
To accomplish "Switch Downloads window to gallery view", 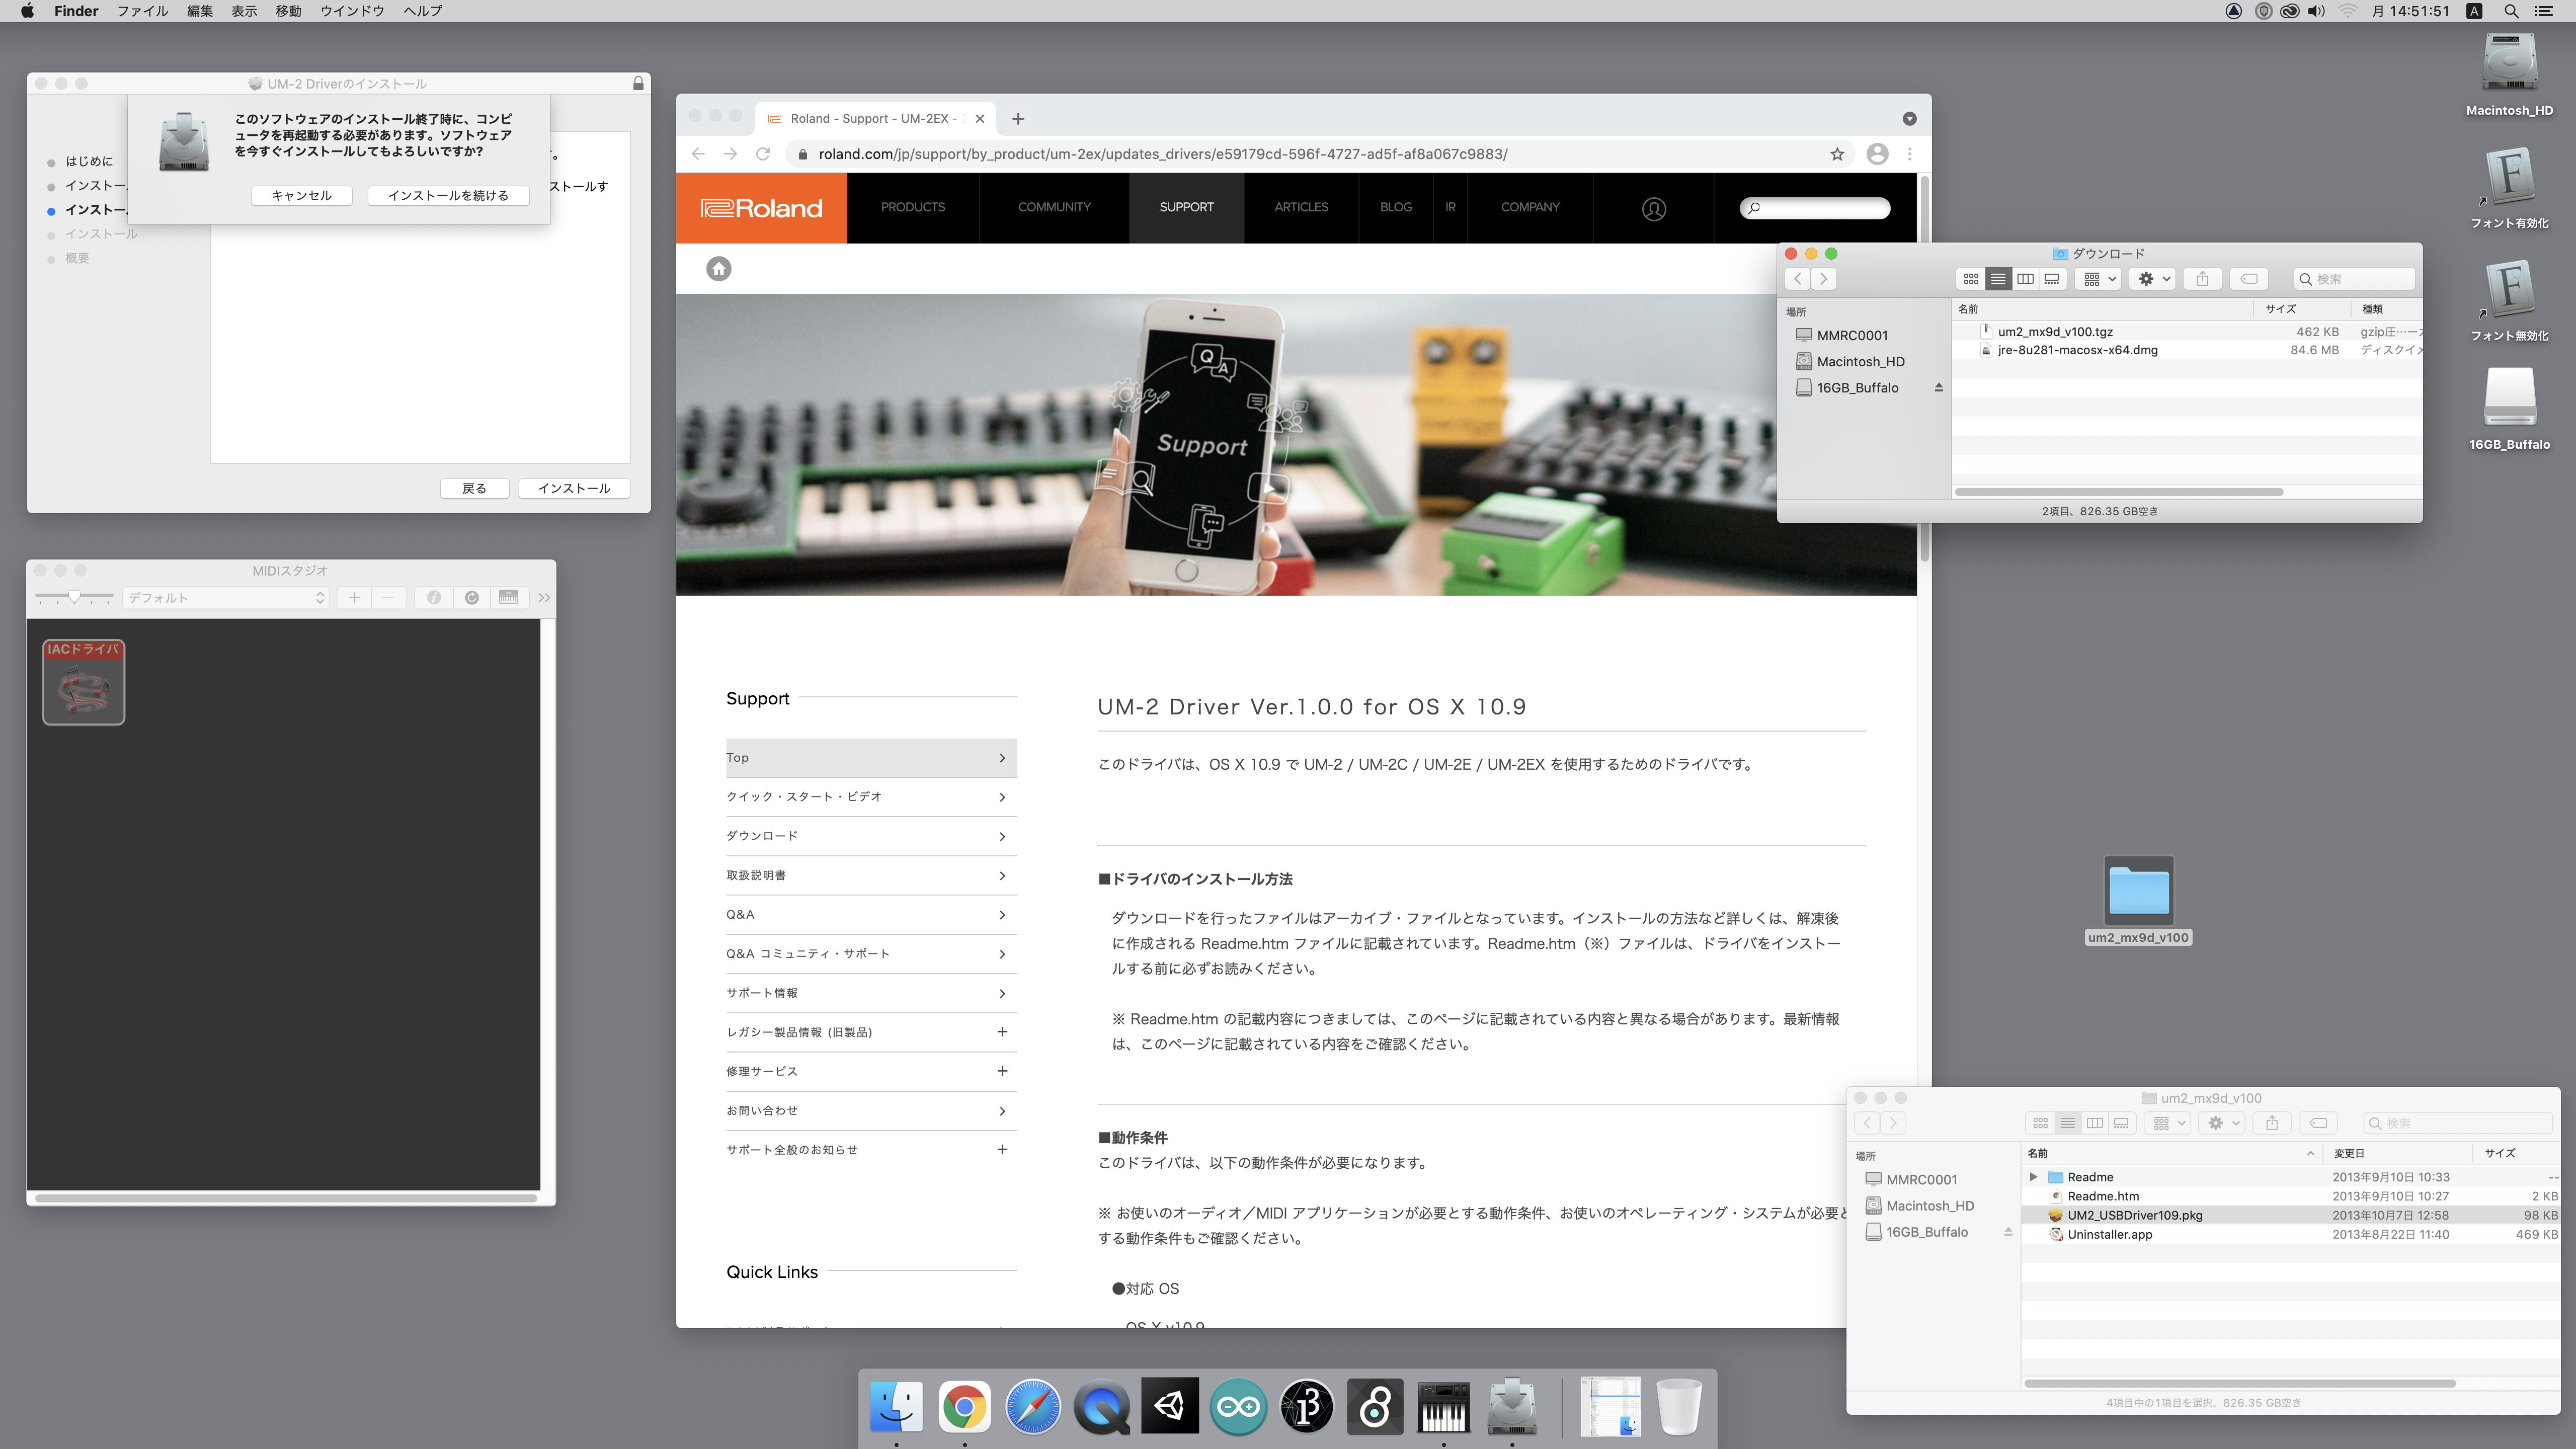I will point(2052,279).
